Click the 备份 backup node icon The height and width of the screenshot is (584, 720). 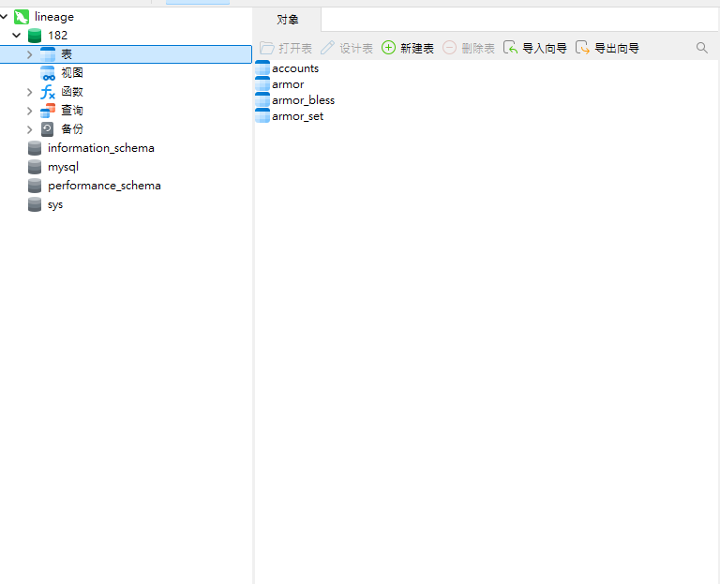[47, 129]
